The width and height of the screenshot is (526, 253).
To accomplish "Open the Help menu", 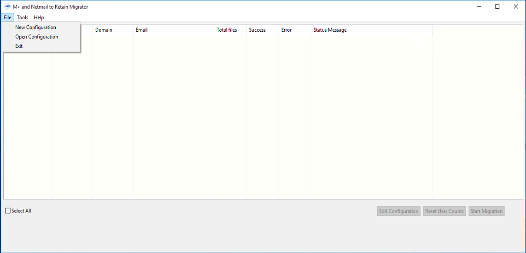I will (39, 17).
